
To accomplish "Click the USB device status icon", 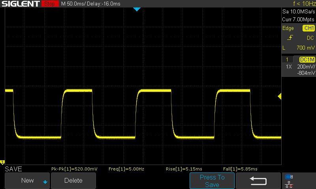I will pos(289,177).
